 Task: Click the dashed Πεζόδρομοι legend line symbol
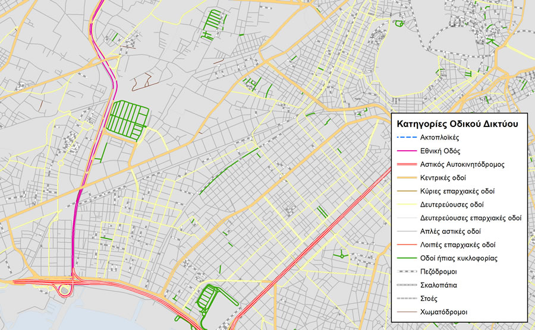tap(406, 271)
